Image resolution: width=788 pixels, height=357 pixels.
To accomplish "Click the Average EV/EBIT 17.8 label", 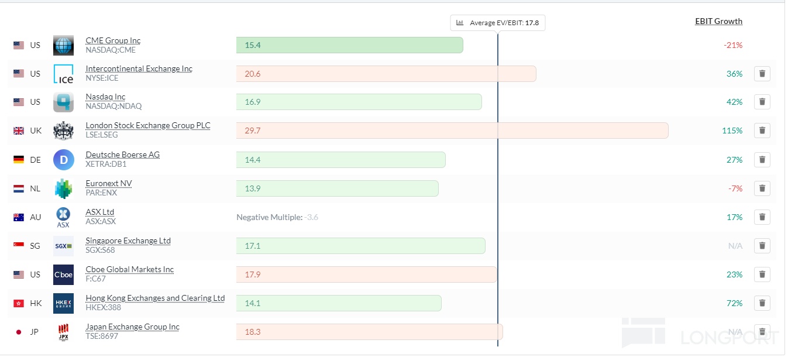I will [x=498, y=23].
